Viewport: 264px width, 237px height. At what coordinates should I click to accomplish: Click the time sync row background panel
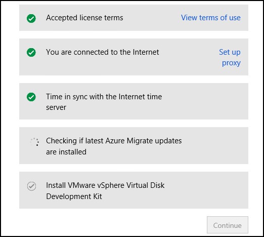pyautogui.click(x=134, y=101)
